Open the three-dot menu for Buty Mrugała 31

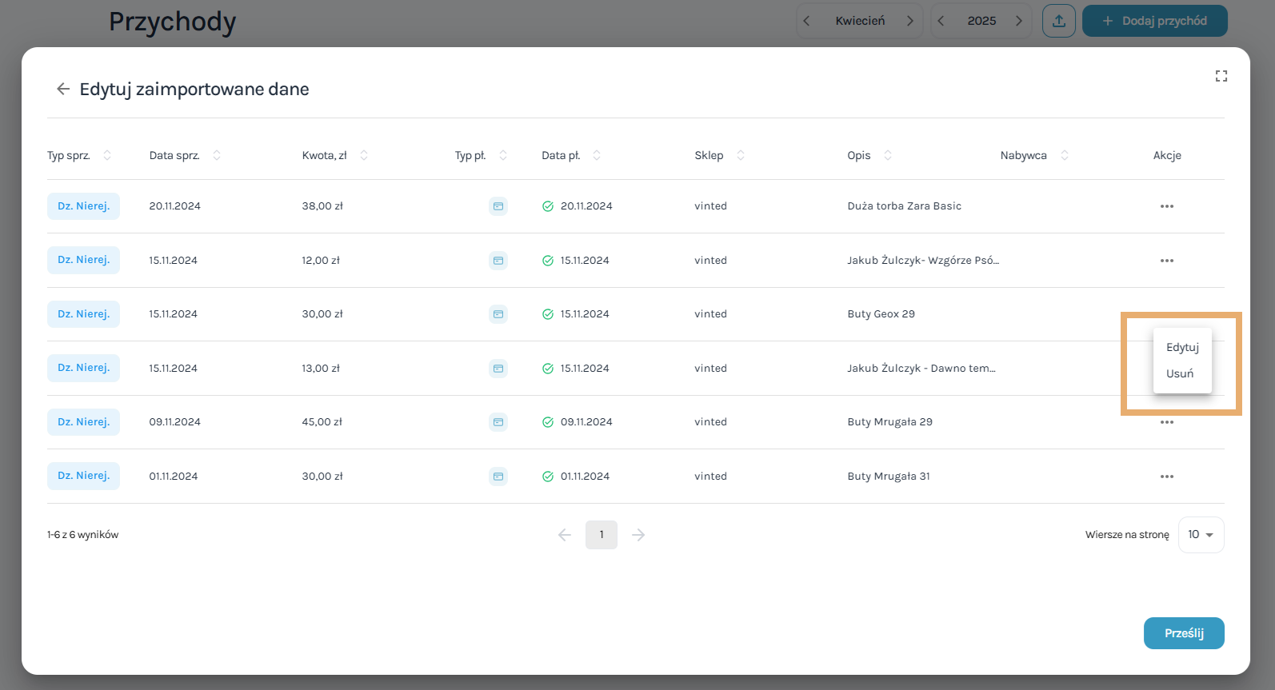click(x=1166, y=477)
